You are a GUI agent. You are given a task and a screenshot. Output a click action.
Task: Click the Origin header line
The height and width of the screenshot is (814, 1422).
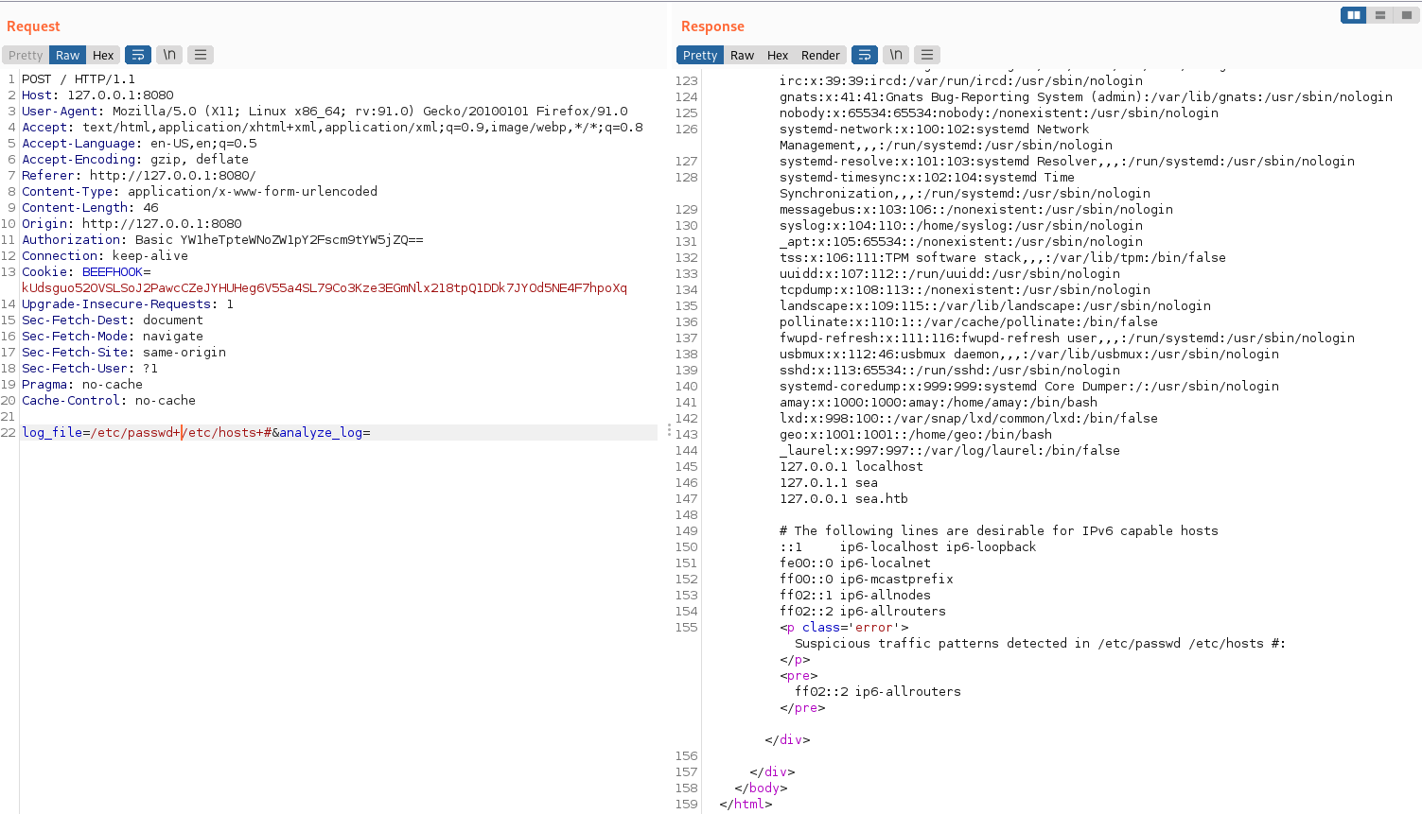(132, 224)
